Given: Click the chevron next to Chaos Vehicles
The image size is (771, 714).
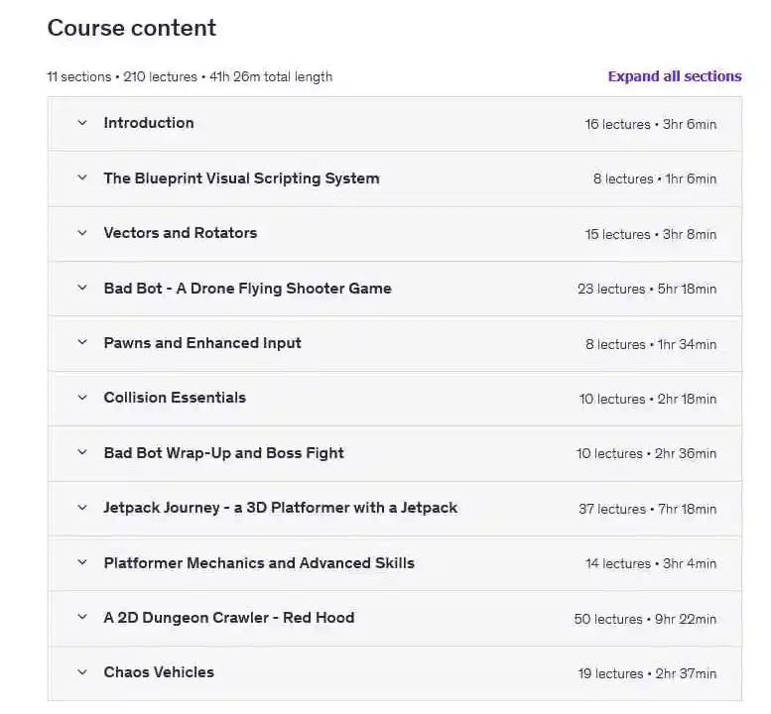Looking at the screenshot, I should click(x=82, y=672).
